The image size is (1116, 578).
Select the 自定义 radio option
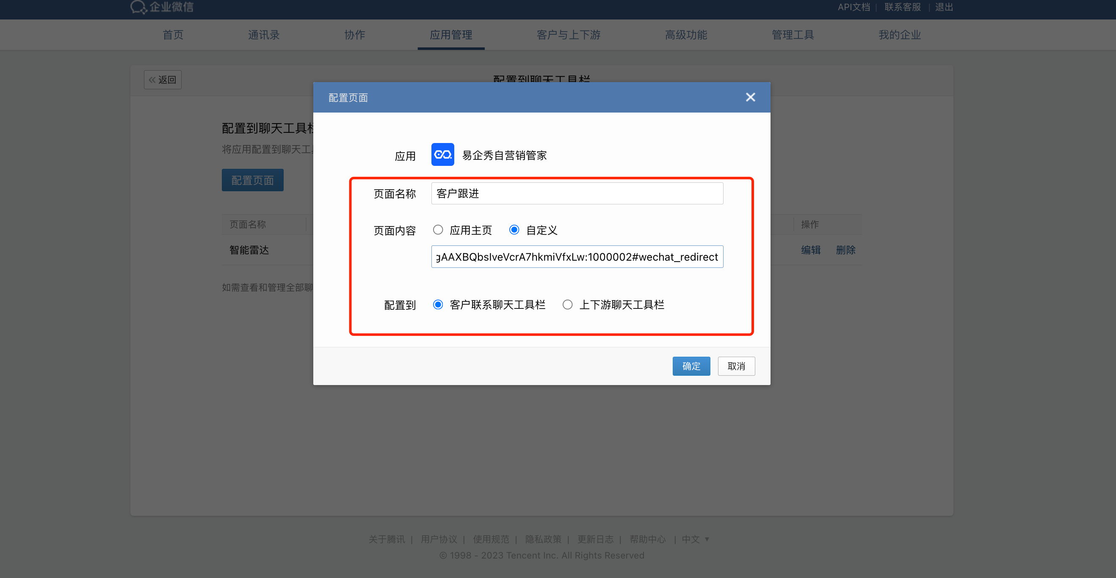point(514,230)
